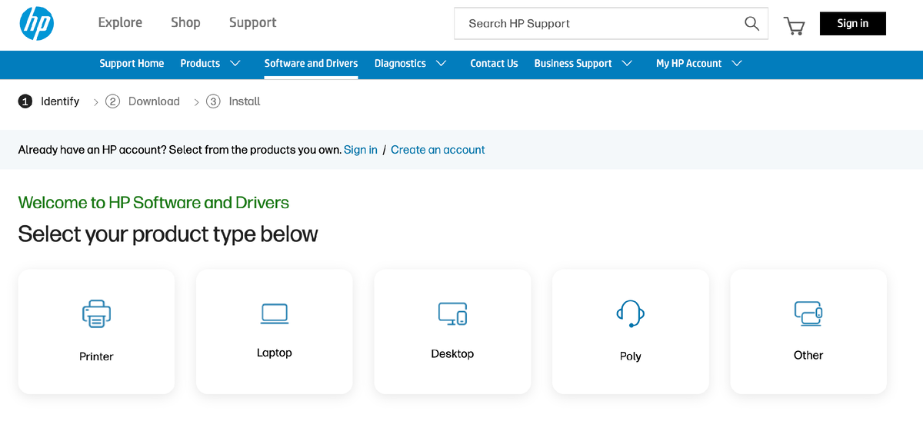Click the search magnifier icon

click(751, 24)
